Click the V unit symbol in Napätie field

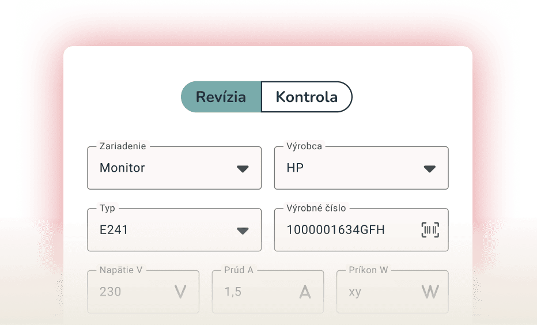tap(180, 292)
